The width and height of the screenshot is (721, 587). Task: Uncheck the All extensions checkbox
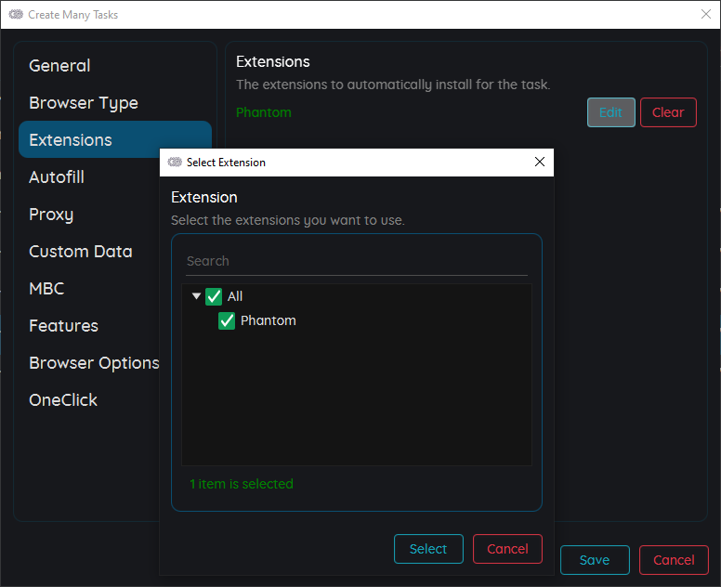[214, 296]
